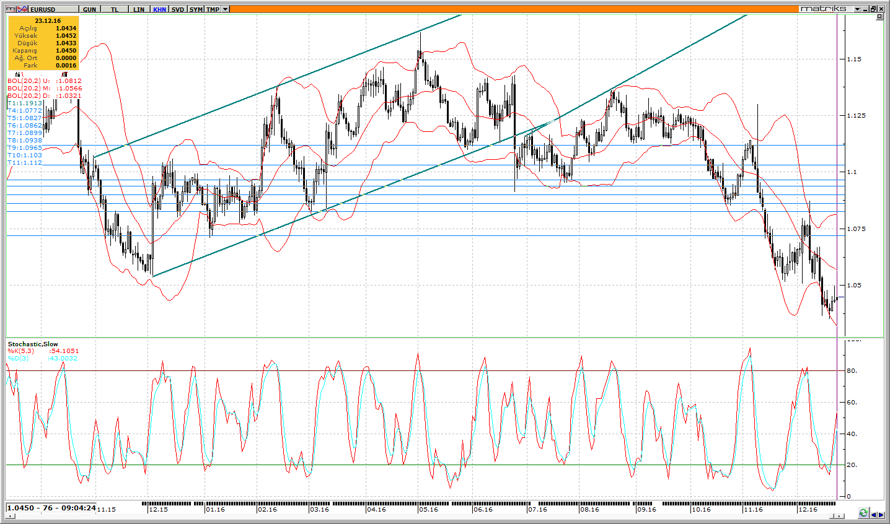
Task: Click the blue right arrow navigation icon
Action: (x=882, y=514)
